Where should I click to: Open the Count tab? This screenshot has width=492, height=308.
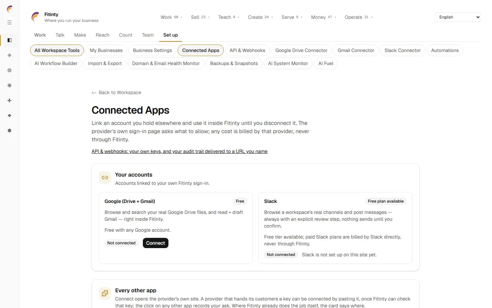pyautogui.click(x=125, y=35)
